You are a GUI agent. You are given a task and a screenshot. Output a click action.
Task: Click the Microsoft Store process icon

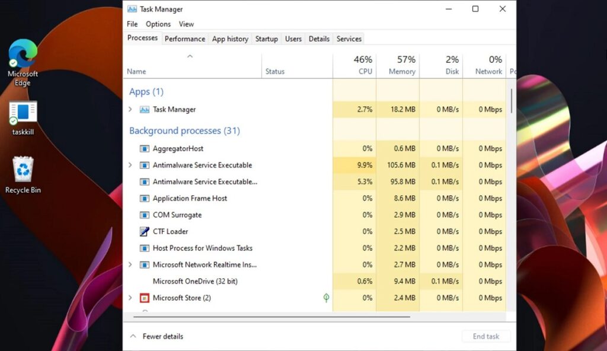point(145,298)
